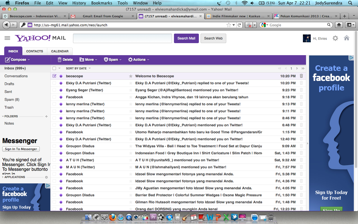The image size is (358, 224).
Task: Open the Trash folder
Action: point(9,108)
